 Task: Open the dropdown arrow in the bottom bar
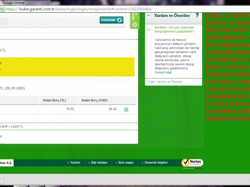[2, 179]
